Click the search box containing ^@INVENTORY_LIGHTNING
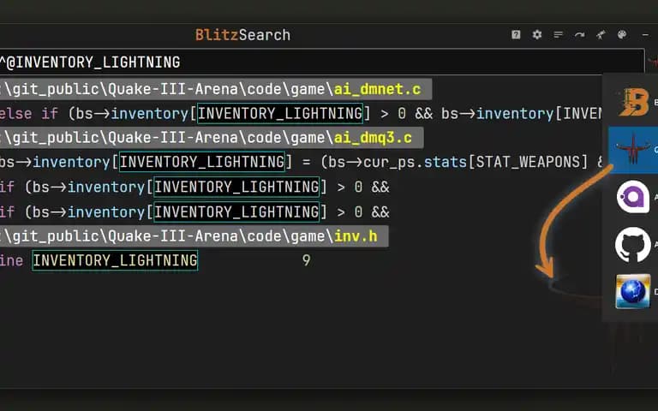 click(x=321, y=62)
